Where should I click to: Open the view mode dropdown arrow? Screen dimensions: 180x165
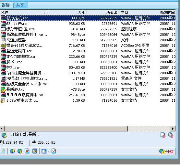pos(48,151)
